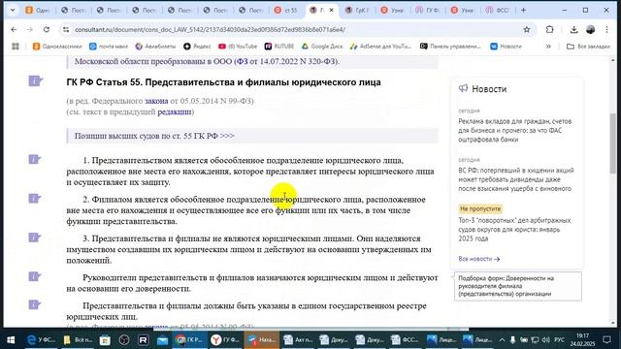View site information icon in address bar
The width and height of the screenshot is (621, 349).
66,30
